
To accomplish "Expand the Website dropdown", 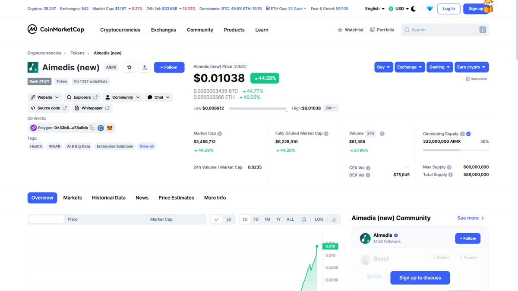I will [x=45, y=97].
